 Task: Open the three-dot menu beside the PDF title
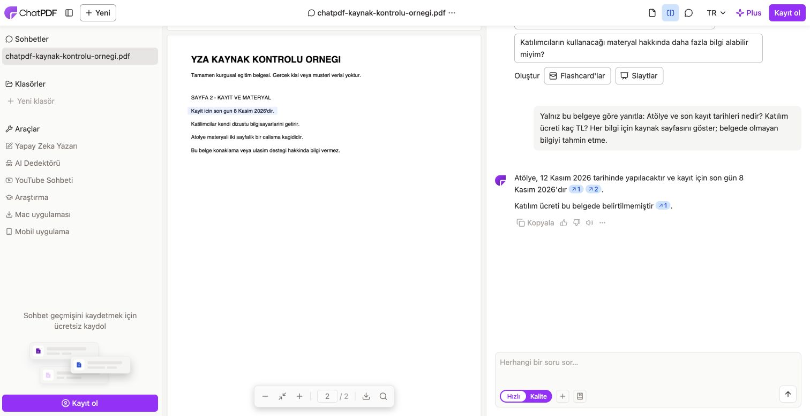[x=452, y=13]
